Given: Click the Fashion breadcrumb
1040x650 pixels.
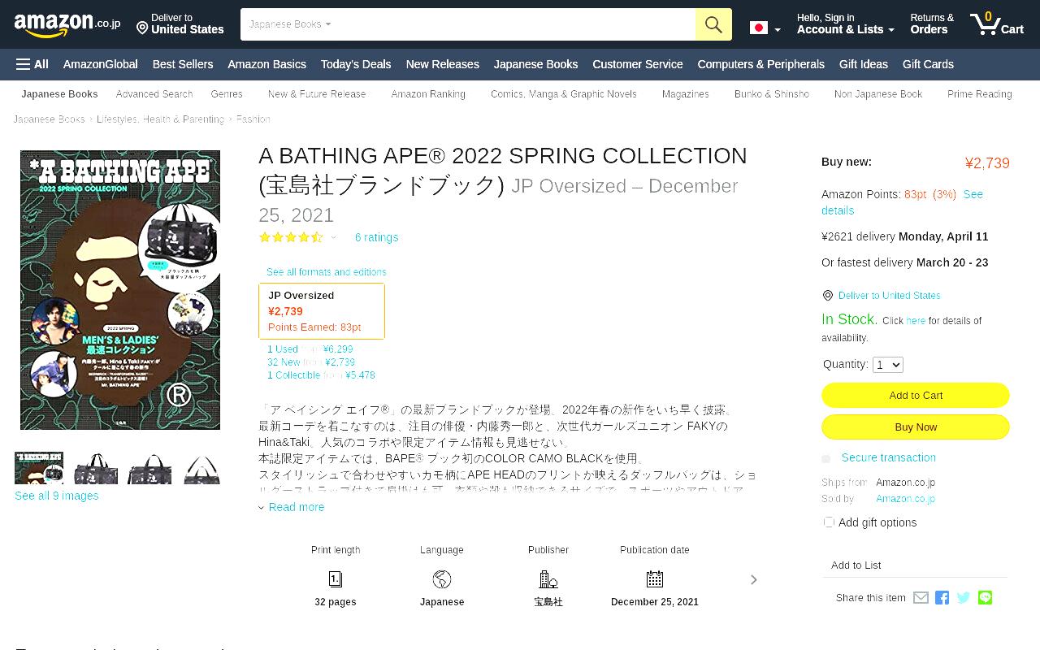Looking at the screenshot, I should coord(253,119).
